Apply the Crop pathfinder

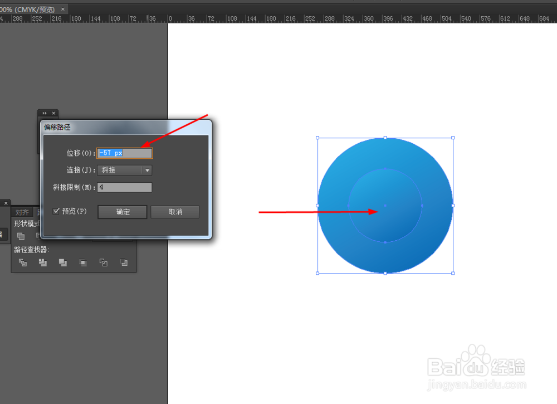(83, 262)
